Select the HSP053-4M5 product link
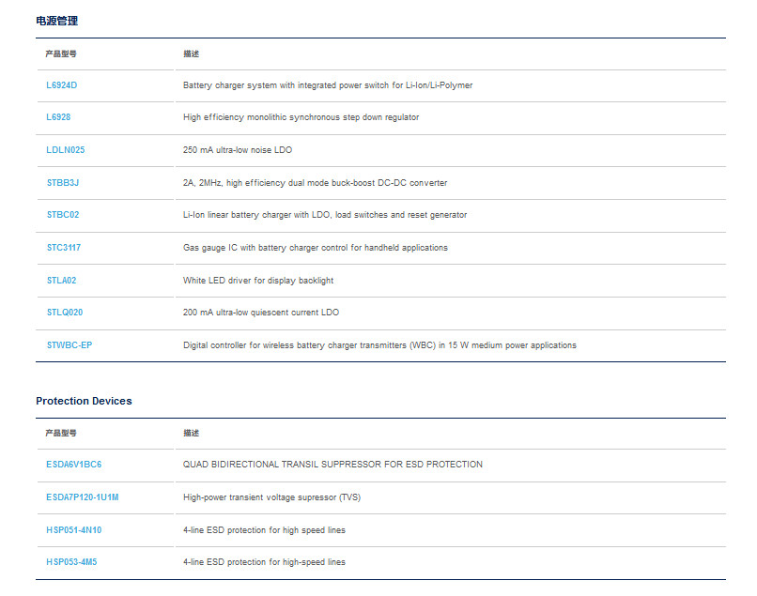This screenshot has height=596, width=757. (71, 561)
